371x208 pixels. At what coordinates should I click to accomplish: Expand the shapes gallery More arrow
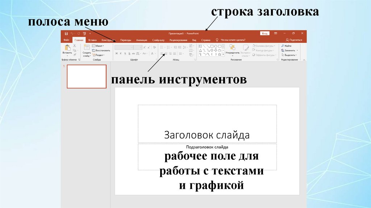point(223,54)
